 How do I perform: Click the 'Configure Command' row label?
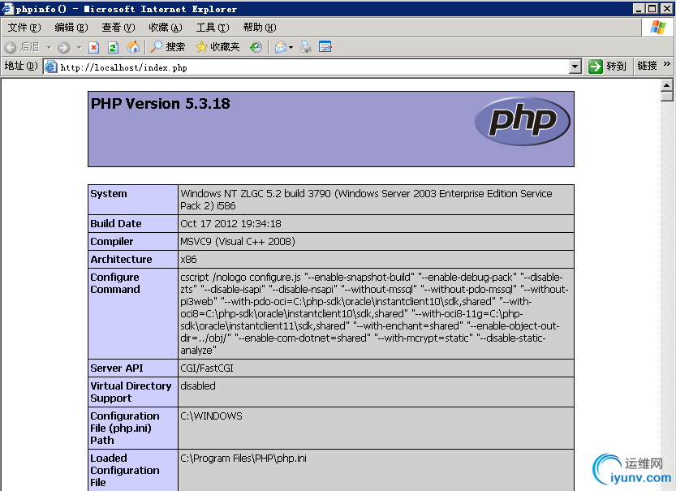point(115,283)
